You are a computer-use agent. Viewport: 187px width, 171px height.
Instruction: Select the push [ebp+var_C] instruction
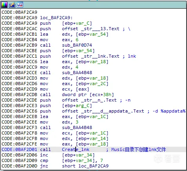pos(66,23)
